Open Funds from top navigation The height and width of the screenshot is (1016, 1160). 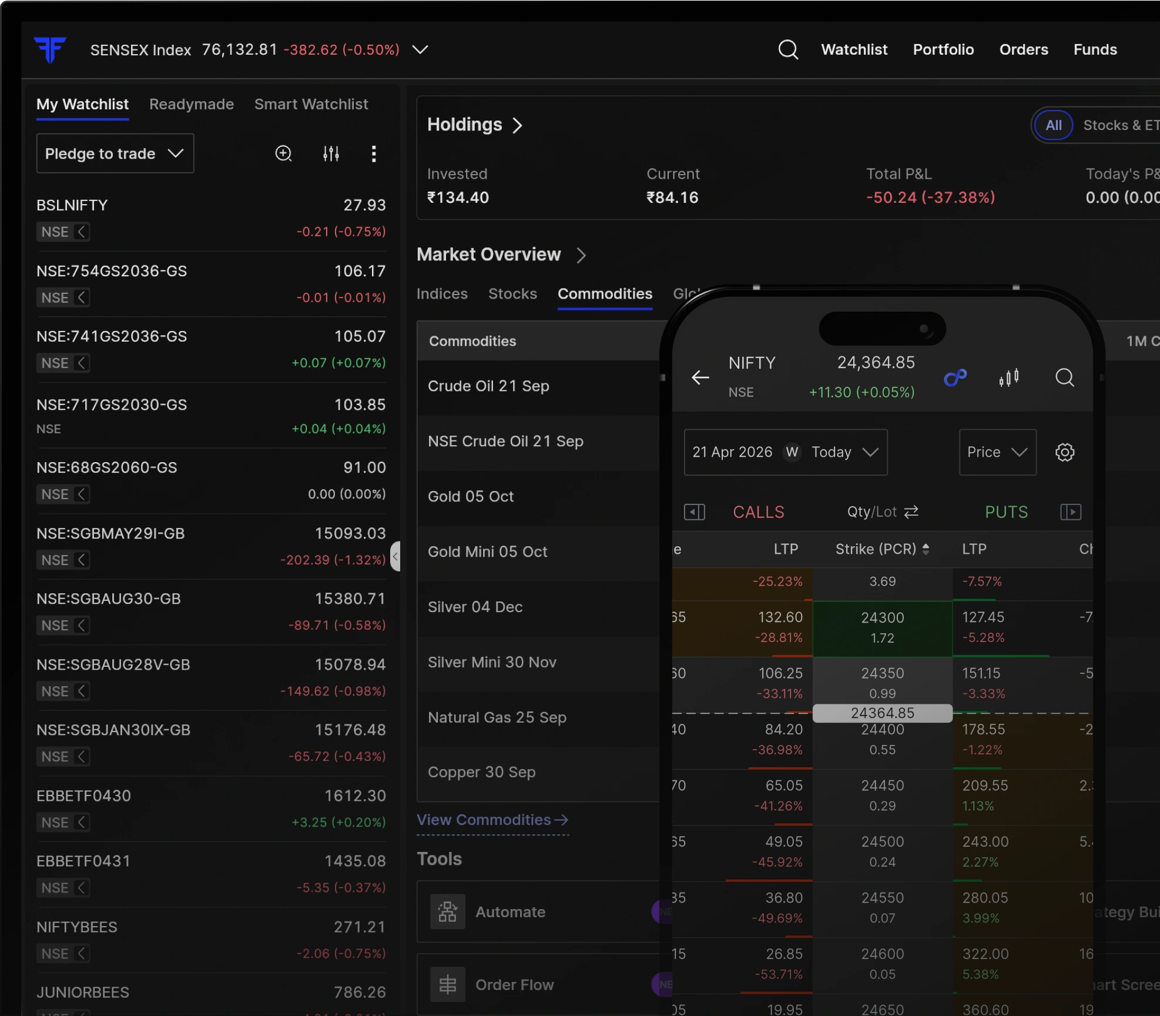pos(1095,50)
